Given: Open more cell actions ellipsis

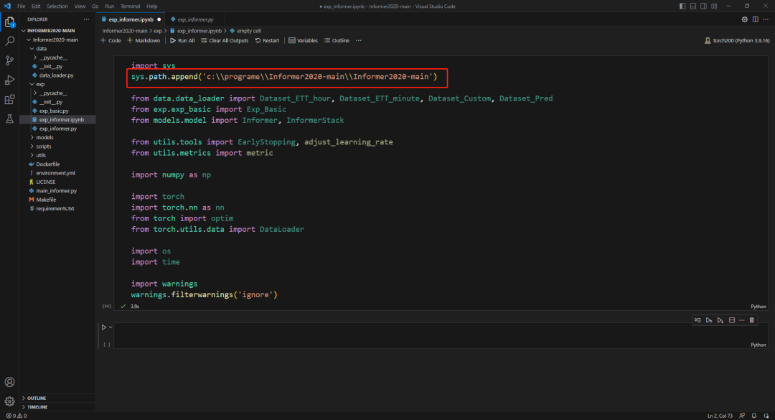Looking at the screenshot, I should pos(741,320).
